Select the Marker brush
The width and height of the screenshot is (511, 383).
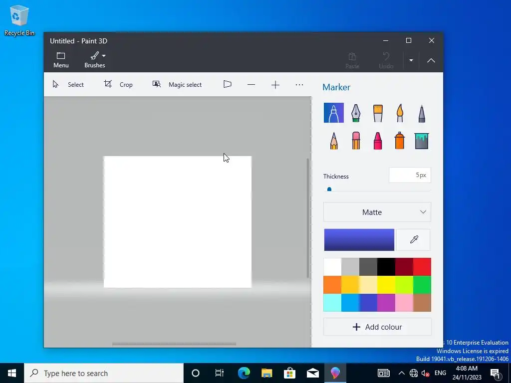pos(334,113)
